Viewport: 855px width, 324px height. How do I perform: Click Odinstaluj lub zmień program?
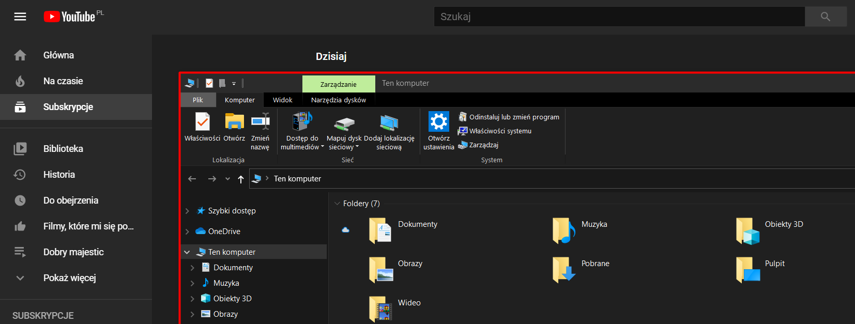coord(509,117)
